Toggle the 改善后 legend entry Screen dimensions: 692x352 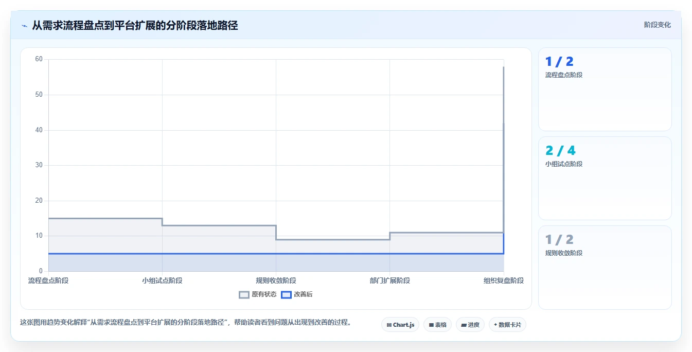pos(297,294)
